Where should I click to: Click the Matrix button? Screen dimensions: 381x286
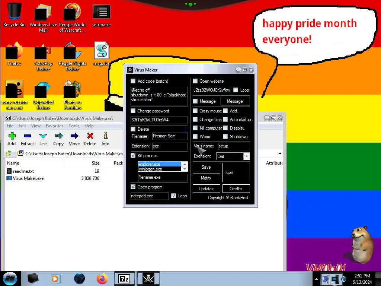(206, 178)
